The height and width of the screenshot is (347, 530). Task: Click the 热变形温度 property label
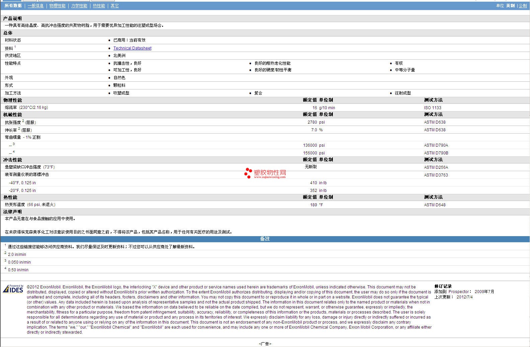click(15, 205)
